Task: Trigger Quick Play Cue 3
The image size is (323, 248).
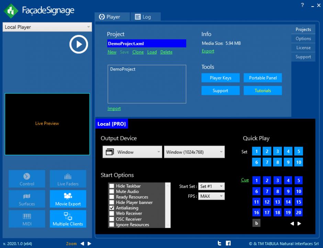Action: (278, 180)
